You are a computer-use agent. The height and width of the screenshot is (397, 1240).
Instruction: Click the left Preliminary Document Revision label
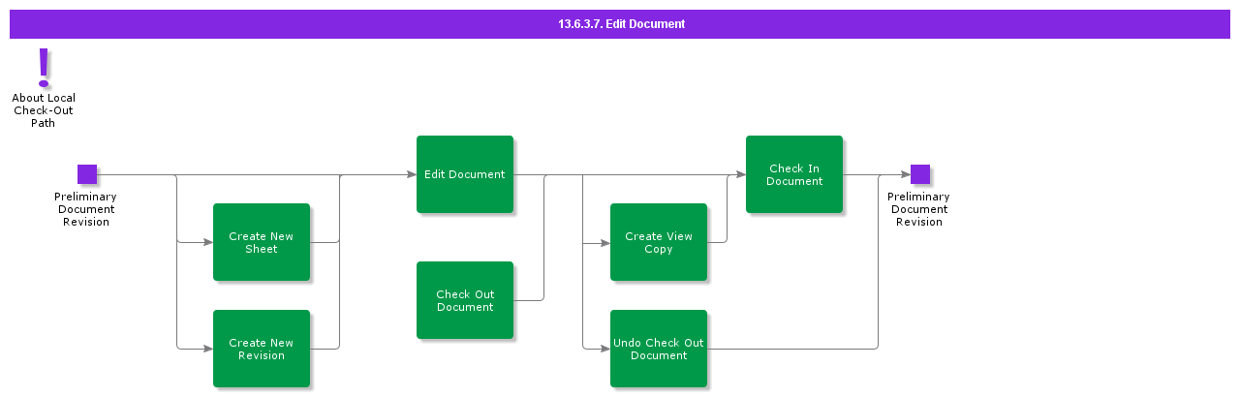pos(86,209)
